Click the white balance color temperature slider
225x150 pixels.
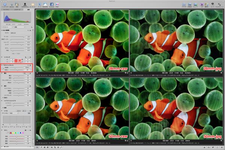click(x=16, y=68)
